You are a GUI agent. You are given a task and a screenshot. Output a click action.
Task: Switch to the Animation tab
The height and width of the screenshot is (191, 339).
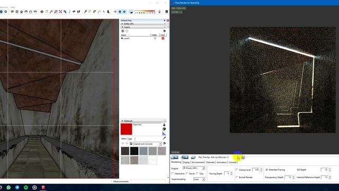point(221,162)
